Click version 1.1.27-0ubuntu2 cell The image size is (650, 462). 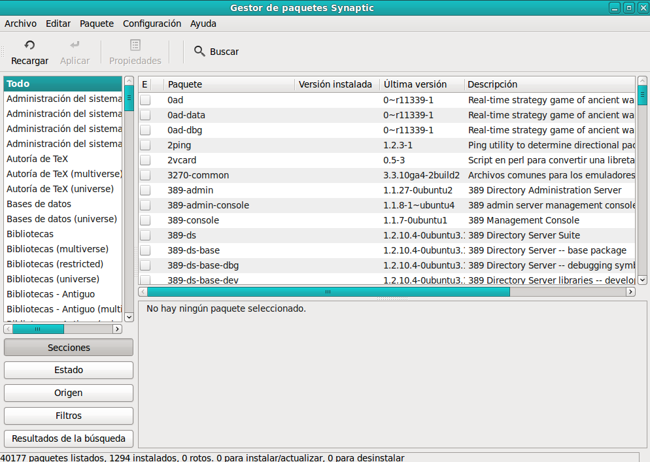click(418, 190)
